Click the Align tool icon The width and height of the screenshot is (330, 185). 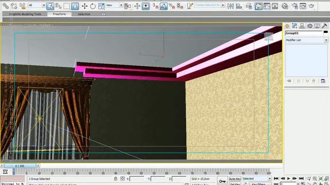coord(239,6)
